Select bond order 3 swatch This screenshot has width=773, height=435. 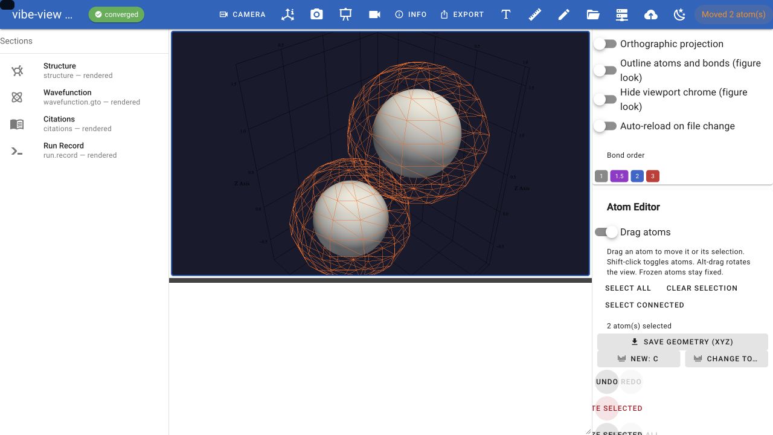click(652, 176)
